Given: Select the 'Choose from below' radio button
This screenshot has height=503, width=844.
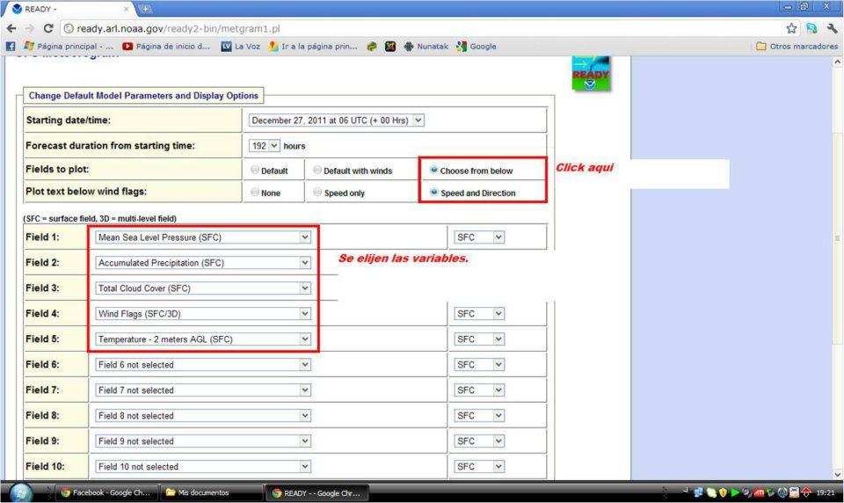Looking at the screenshot, I should click(434, 171).
